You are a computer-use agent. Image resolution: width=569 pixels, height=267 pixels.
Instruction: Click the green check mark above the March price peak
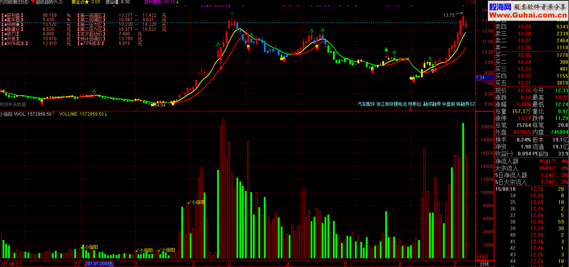[x=232, y=13]
